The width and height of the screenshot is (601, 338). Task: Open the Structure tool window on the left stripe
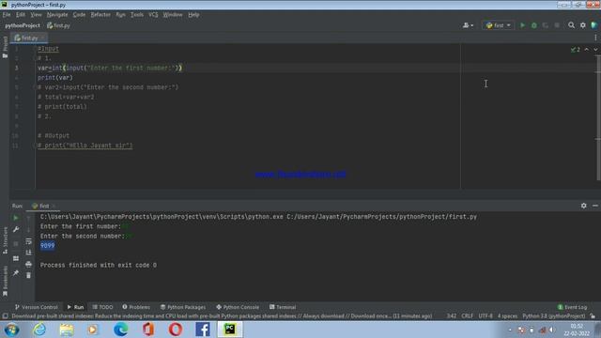5,240
